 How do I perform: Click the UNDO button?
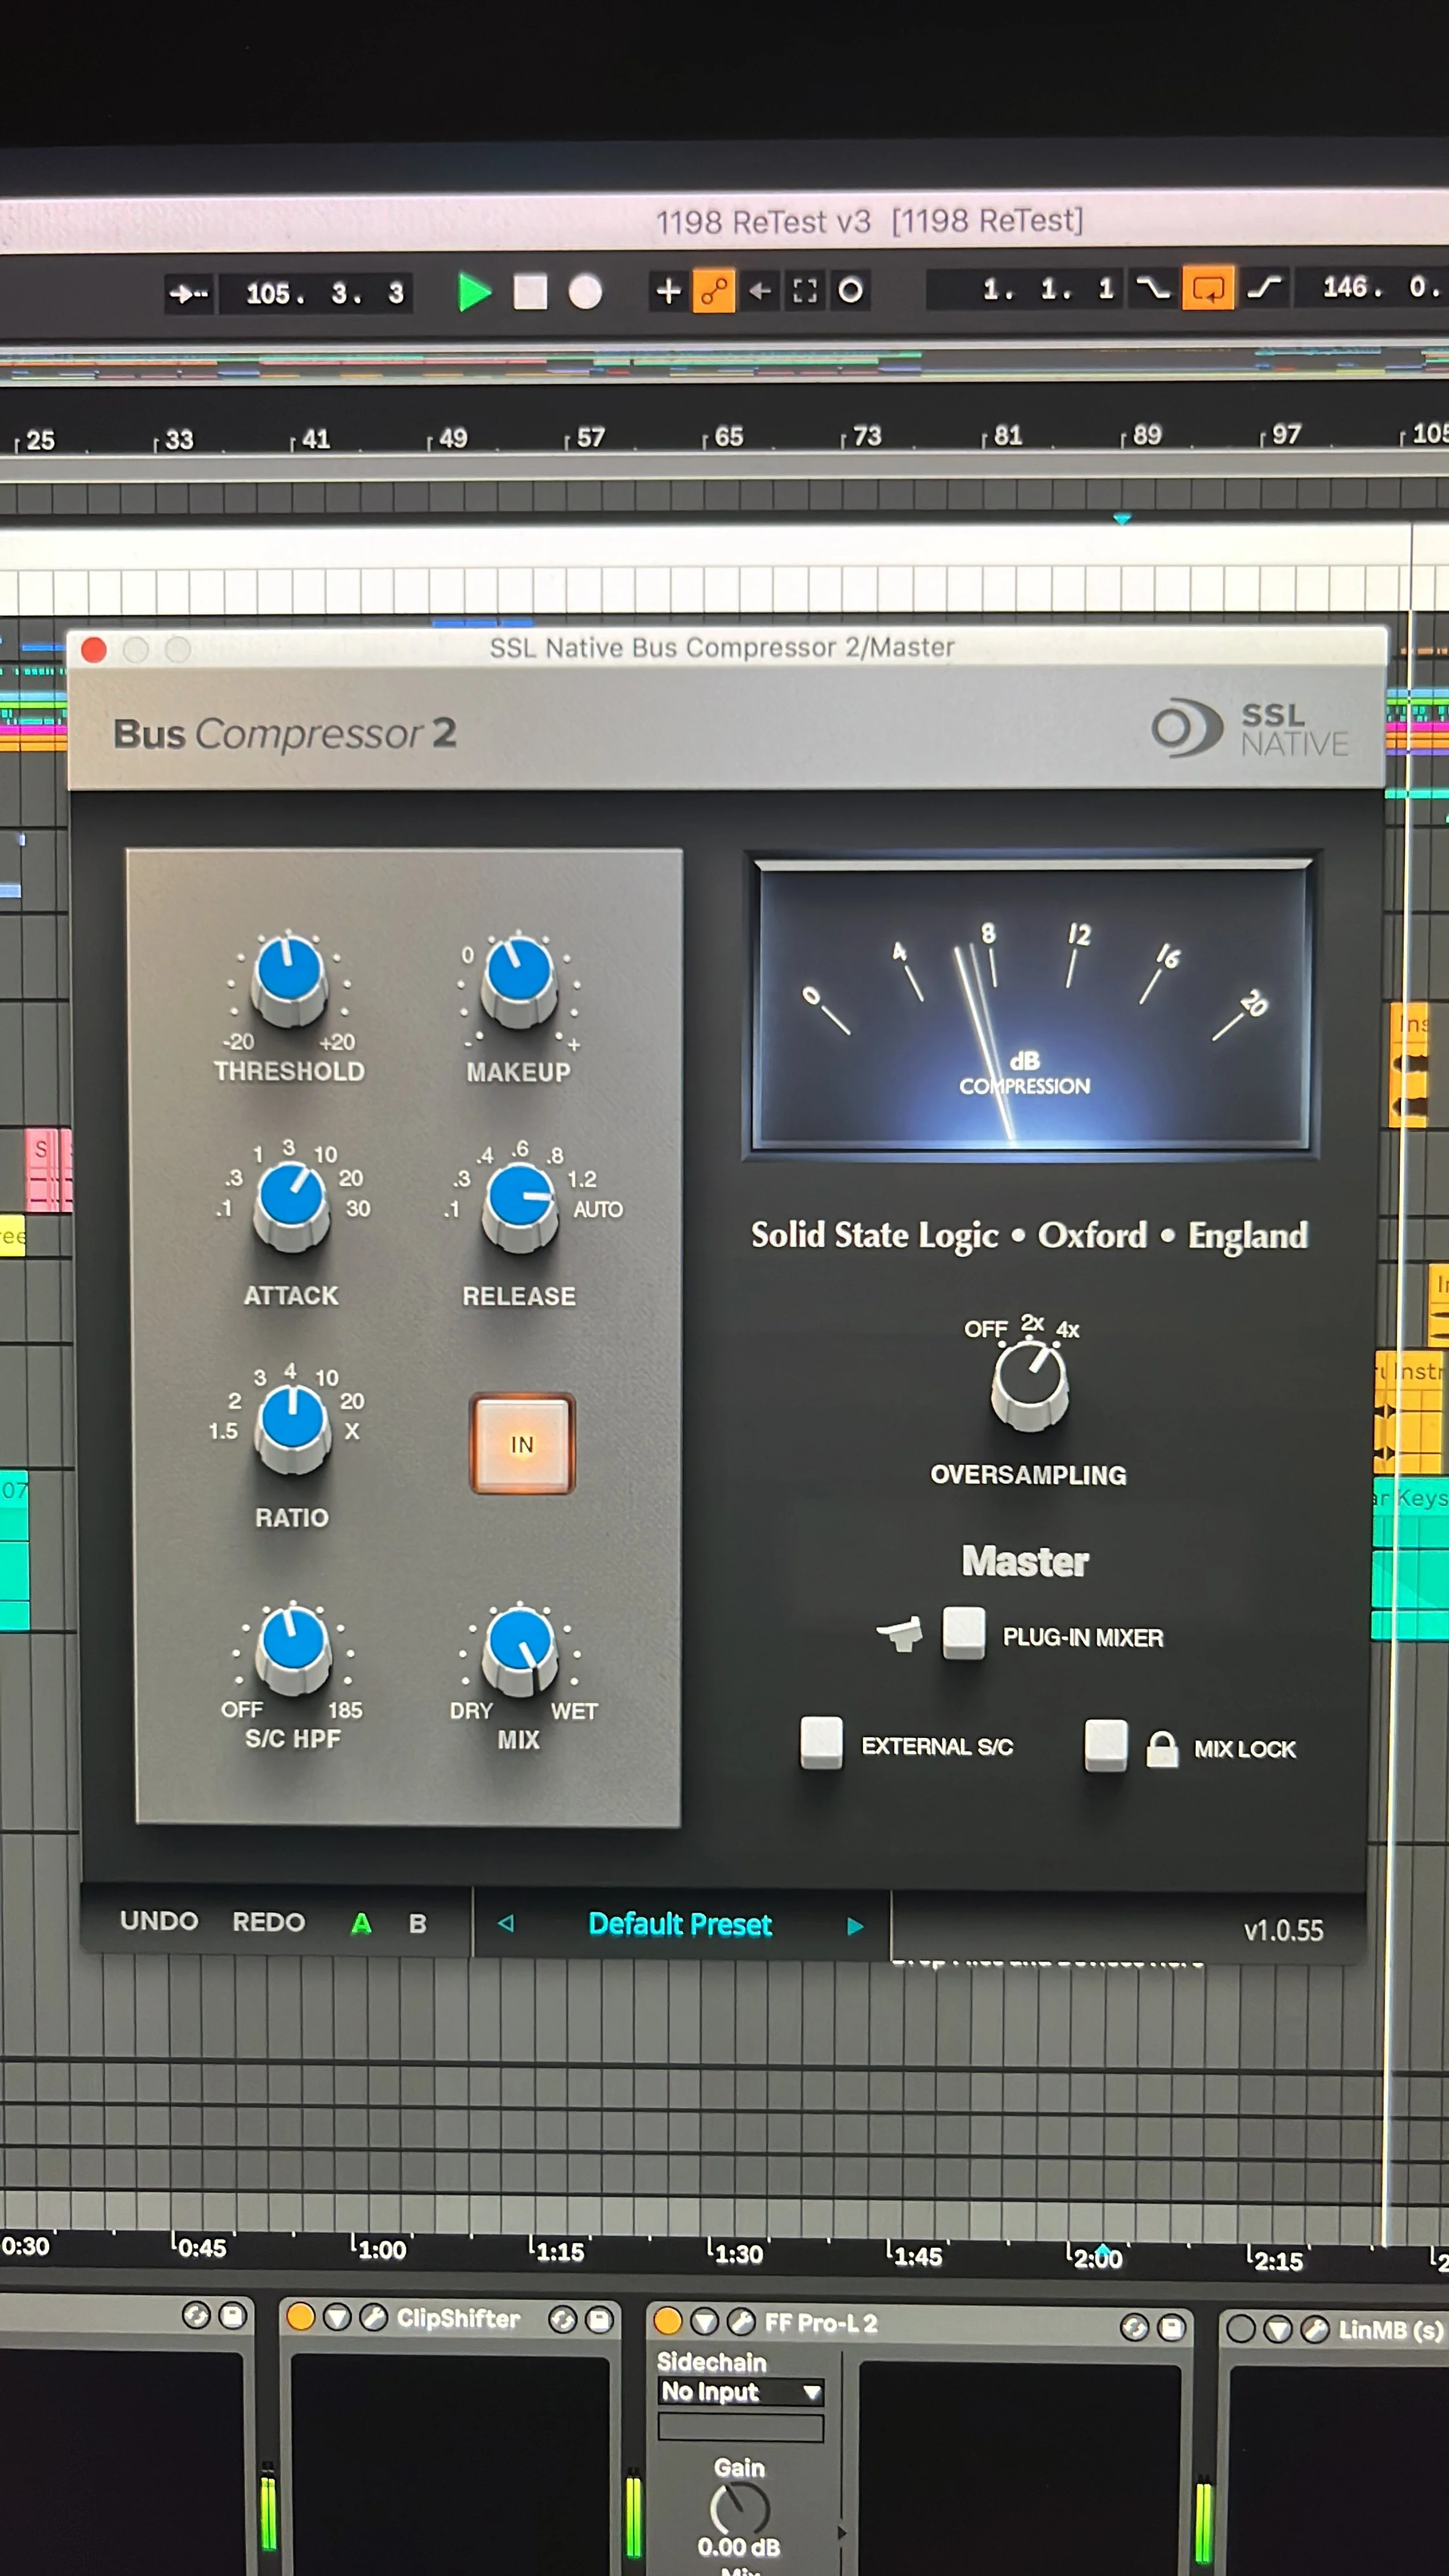(x=159, y=1921)
